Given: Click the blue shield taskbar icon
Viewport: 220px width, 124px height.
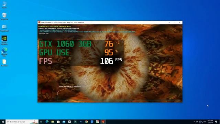Looking at the screenshot, I should click(92, 122).
